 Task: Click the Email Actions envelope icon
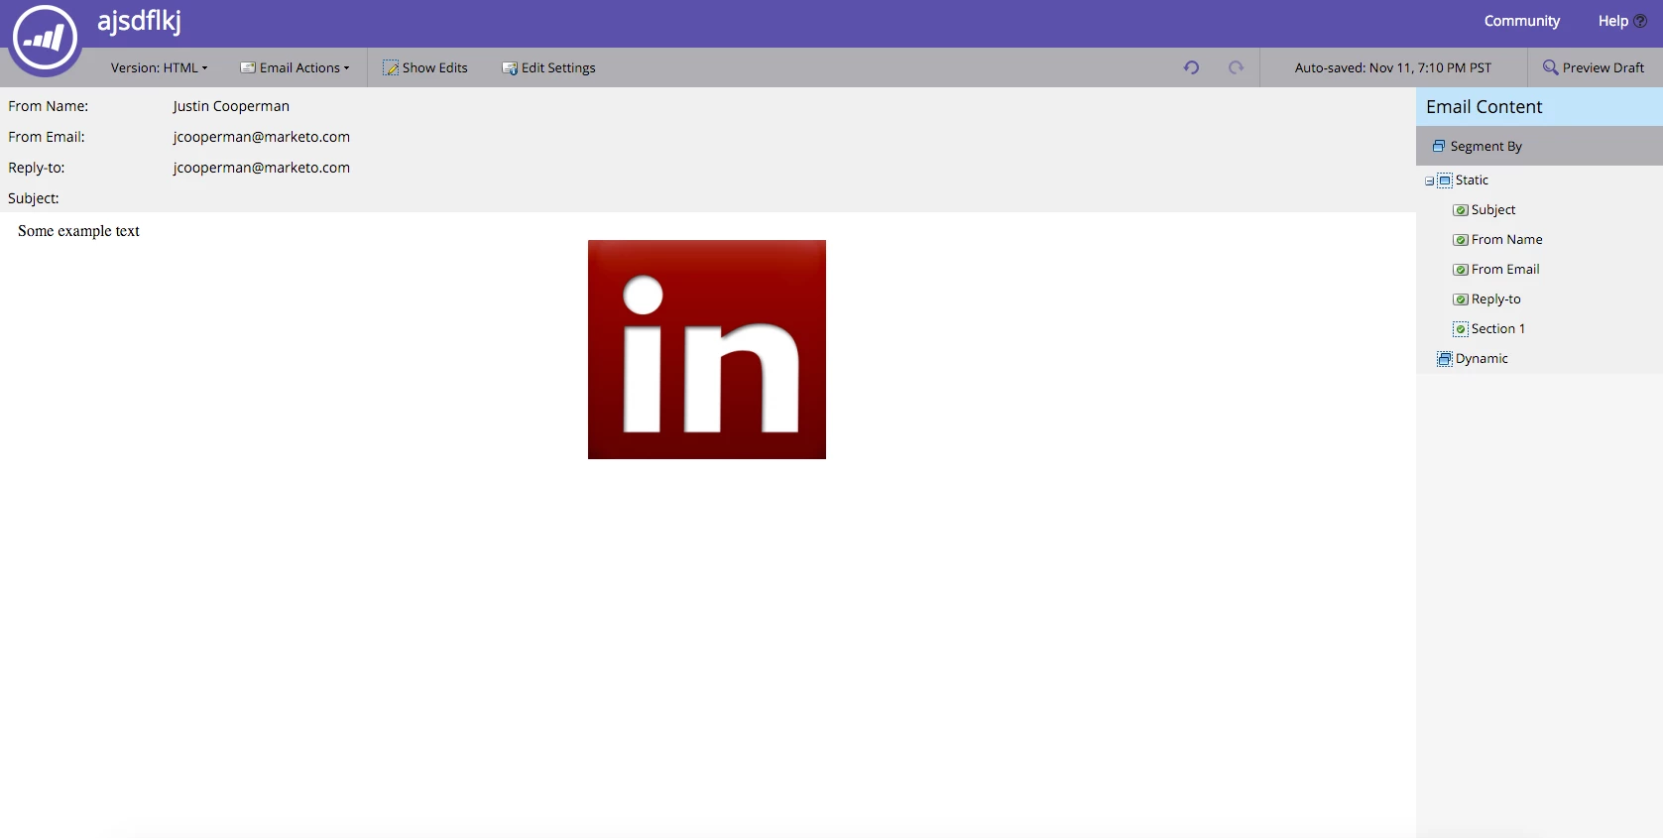point(248,67)
